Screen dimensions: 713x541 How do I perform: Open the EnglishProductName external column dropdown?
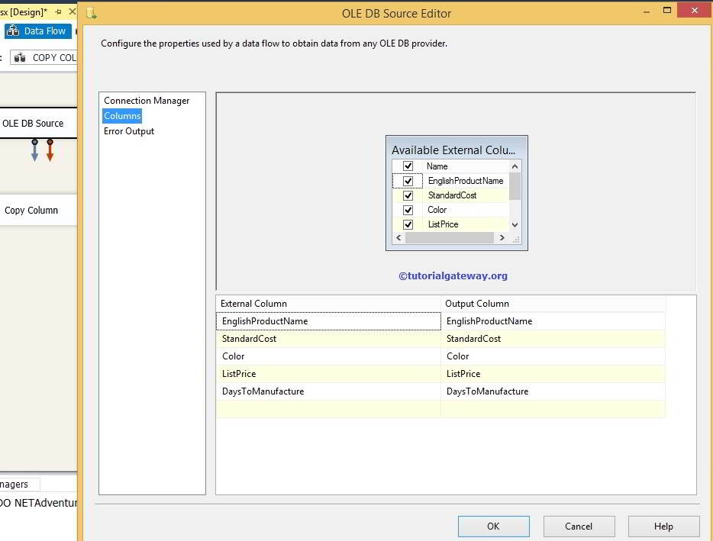tap(328, 320)
